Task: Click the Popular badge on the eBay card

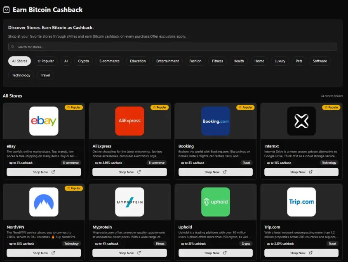Action: click(x=74, y=107)
